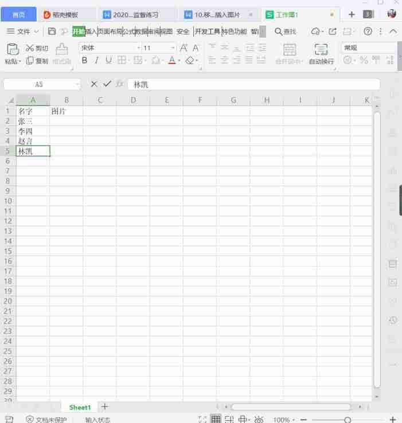Select the Sheet1 tab
Image resolution: width=402 pixels, height=423 pixels.
coord(80,408)
